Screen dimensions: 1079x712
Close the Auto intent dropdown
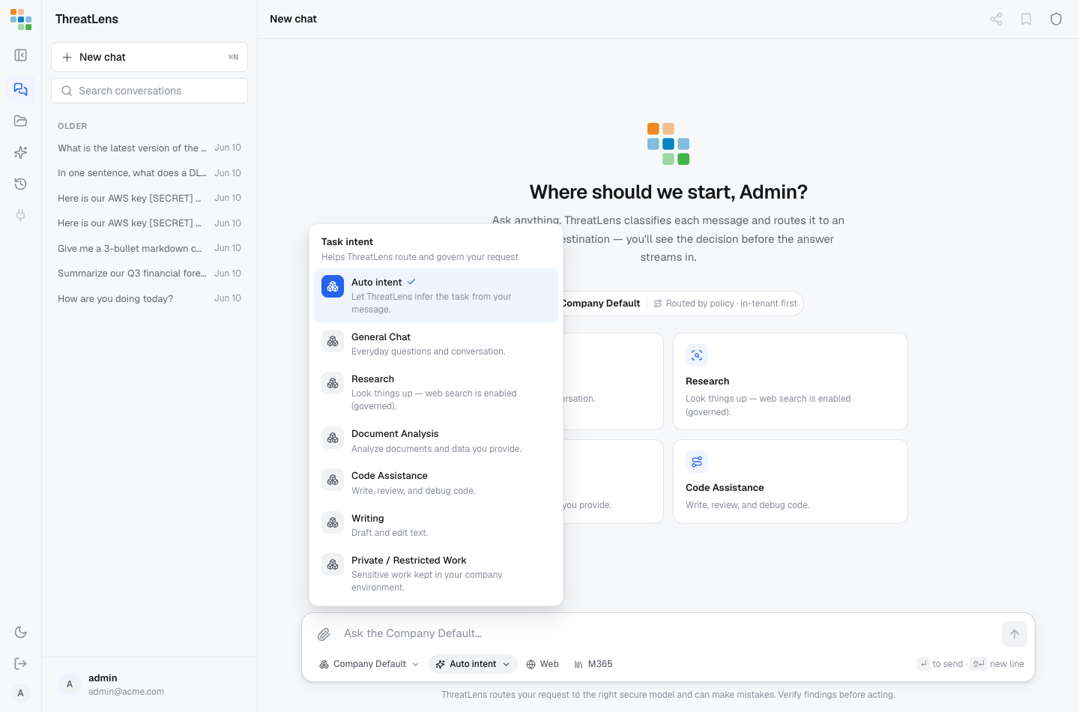[473, 664]
